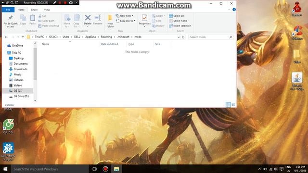Click Edit in ribbon
The height and width of the screenshot is (173, 308).
(156, 21)
